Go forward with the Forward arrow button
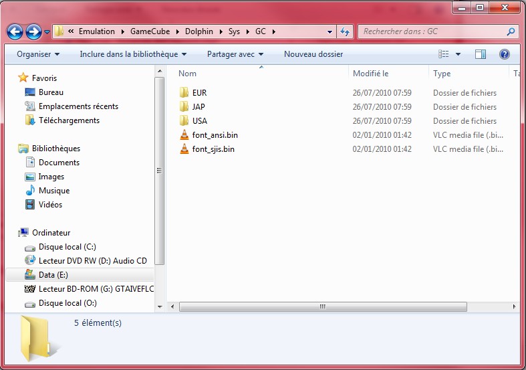The height and width of the screenshot is (370, 526). [x=33, y=32]
